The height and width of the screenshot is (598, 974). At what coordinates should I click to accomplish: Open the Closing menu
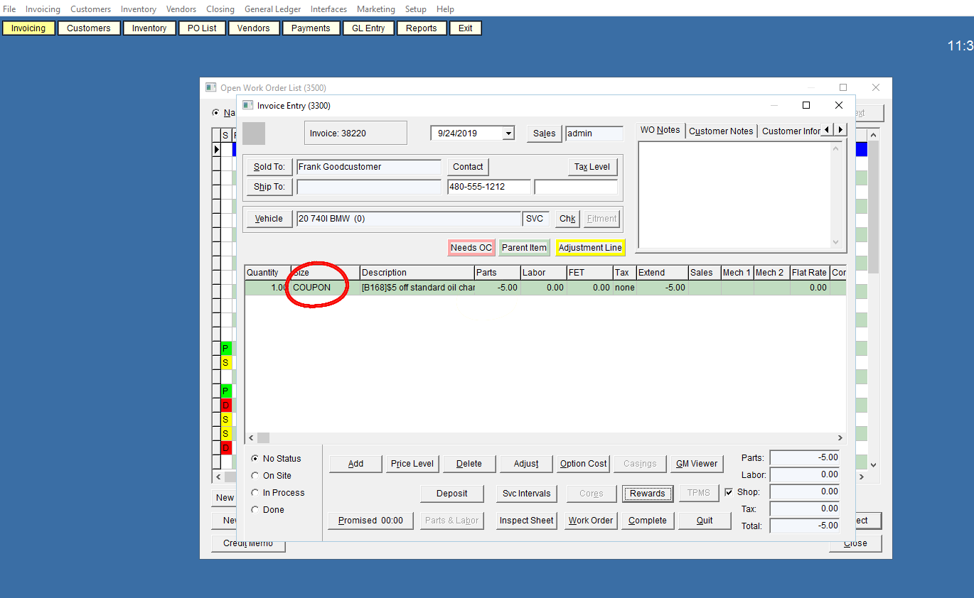click(x=220, y=9)
